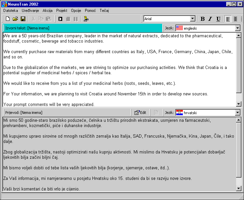Select center text alignment
Image resolution: width=244 pixels, height=200 pixels.
(x=235, y=19)
